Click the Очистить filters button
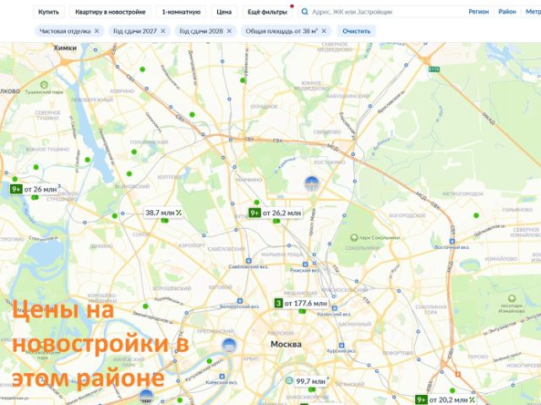 pos(356,31)
